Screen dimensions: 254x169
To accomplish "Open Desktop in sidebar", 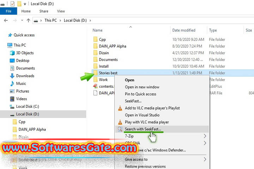I will coord(23,61).
